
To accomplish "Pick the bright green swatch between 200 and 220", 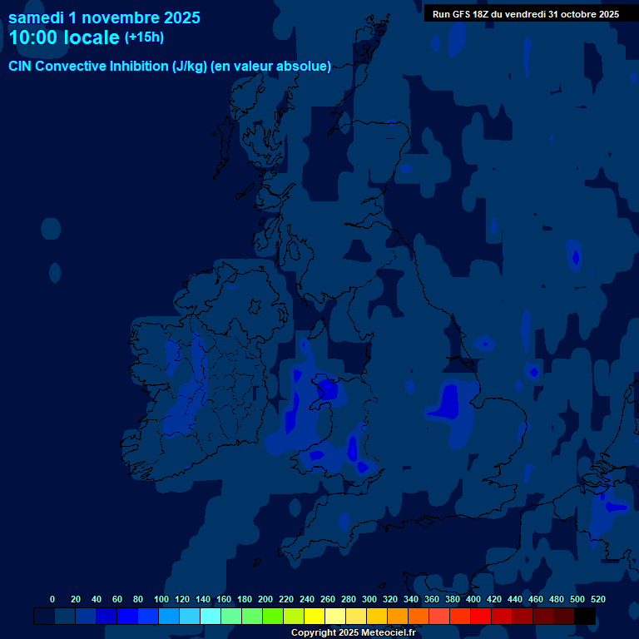I will pyautogui.click(x=273, y=616).
